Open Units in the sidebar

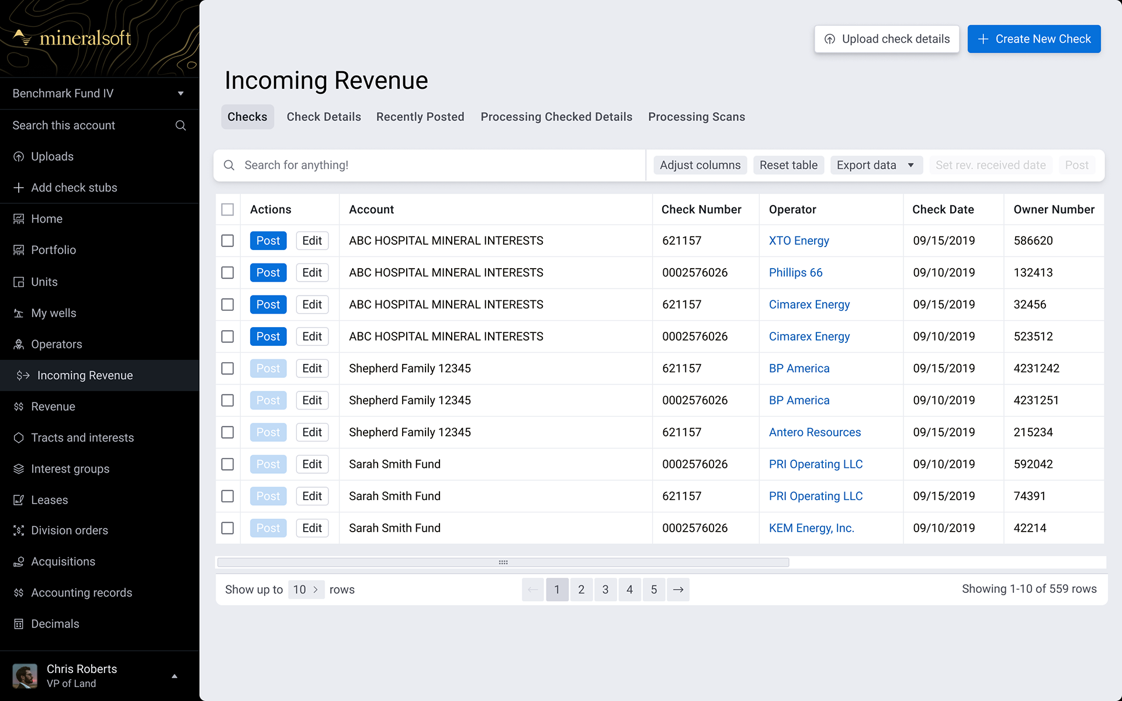point(44,282)
